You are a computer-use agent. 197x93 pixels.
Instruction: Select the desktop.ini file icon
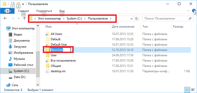[47, 71]
